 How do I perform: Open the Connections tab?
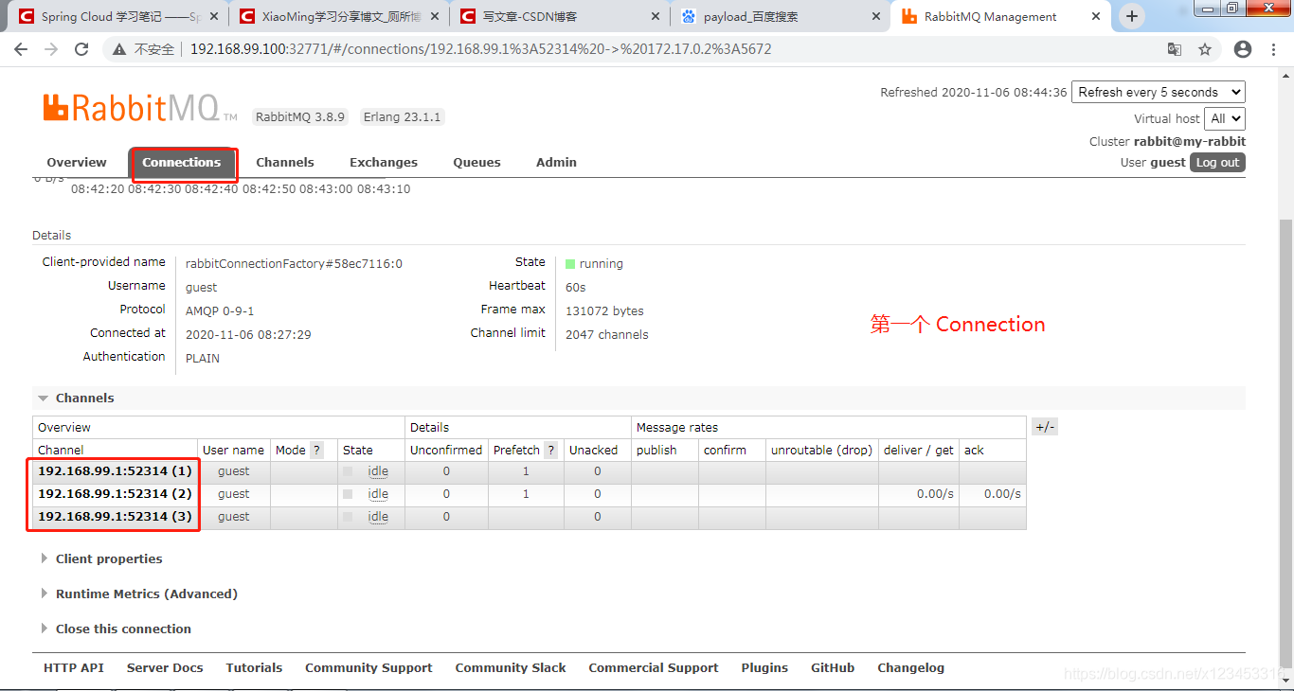[x=182, y=162]
